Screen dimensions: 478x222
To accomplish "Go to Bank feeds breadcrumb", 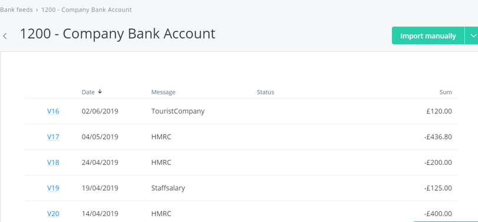I will 16,10.
